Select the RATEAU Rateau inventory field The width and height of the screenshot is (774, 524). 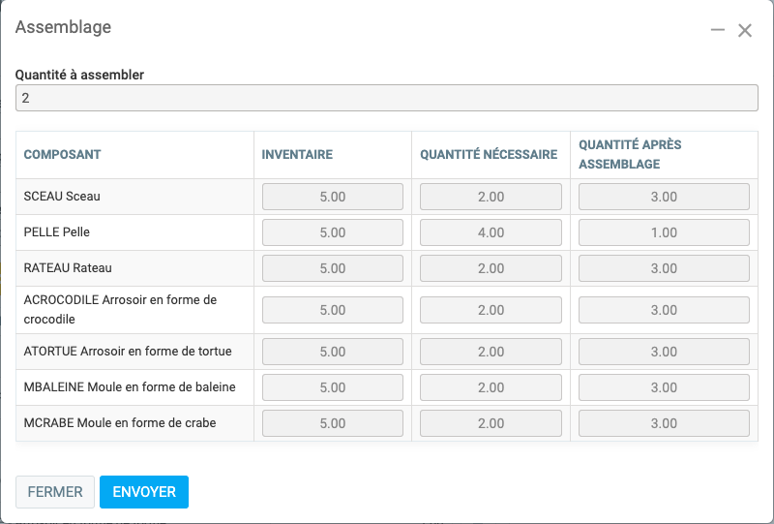[x=333, y=268]
